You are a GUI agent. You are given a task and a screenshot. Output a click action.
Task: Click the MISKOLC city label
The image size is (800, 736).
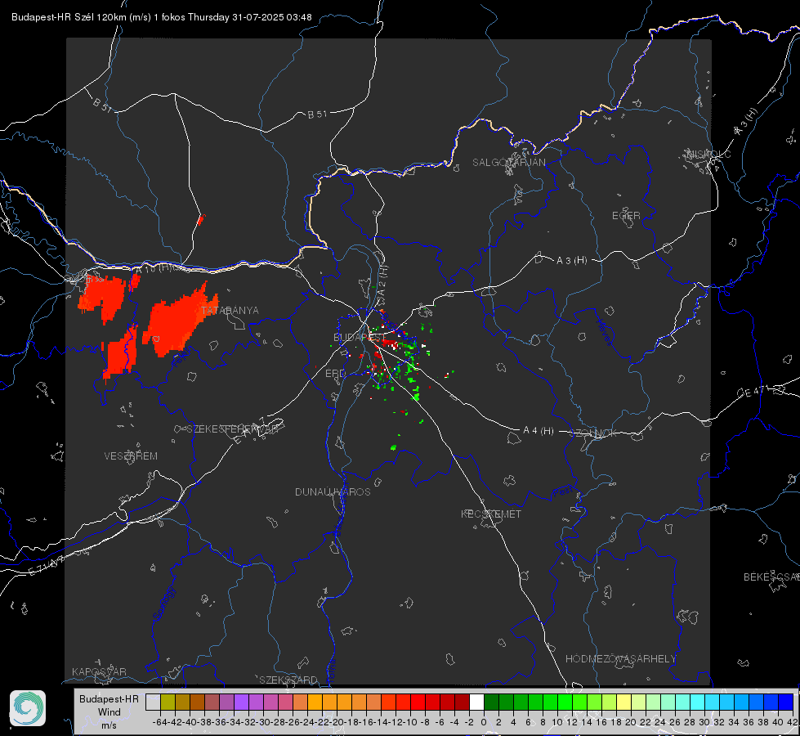coord(708,154)
